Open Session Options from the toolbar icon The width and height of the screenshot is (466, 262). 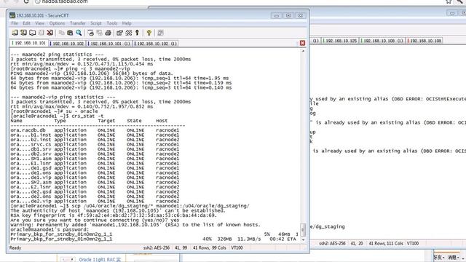(x=119, y=33)
